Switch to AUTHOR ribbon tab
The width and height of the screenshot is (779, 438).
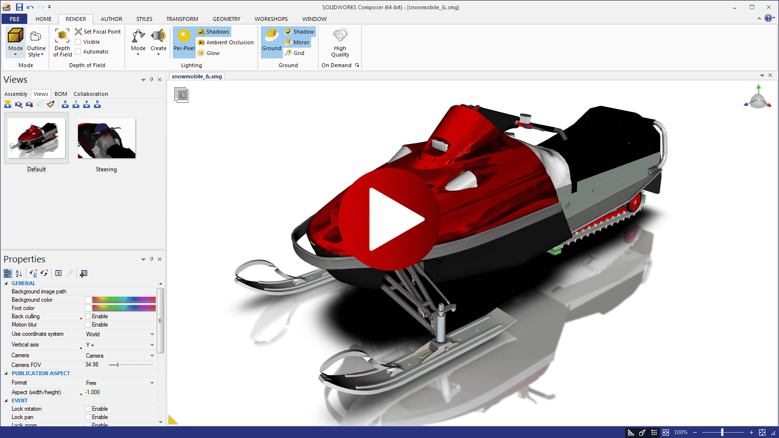coord(111,19)
